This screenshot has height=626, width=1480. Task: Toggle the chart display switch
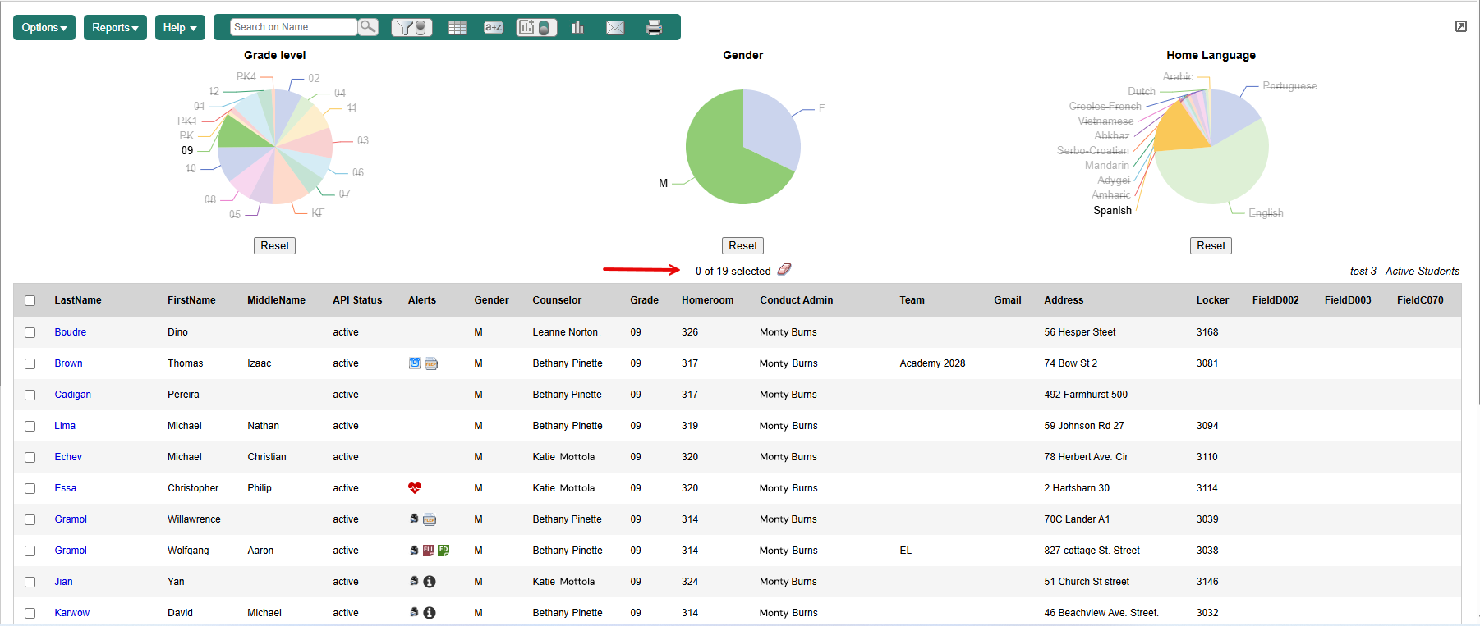536,28
